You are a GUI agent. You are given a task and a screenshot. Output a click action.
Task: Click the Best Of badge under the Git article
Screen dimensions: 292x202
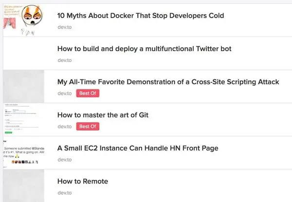[88, 127]
